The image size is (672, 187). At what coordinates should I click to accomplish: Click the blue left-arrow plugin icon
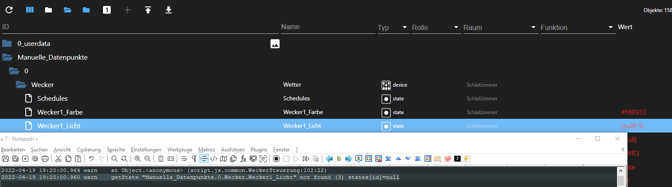coord(329,159)
